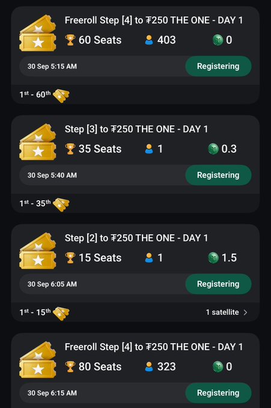Open the Step [3] to ₮250 THE ONE title
Image resolution: width=271 pixels, height=408 pixels.
(x=136, y=129)
